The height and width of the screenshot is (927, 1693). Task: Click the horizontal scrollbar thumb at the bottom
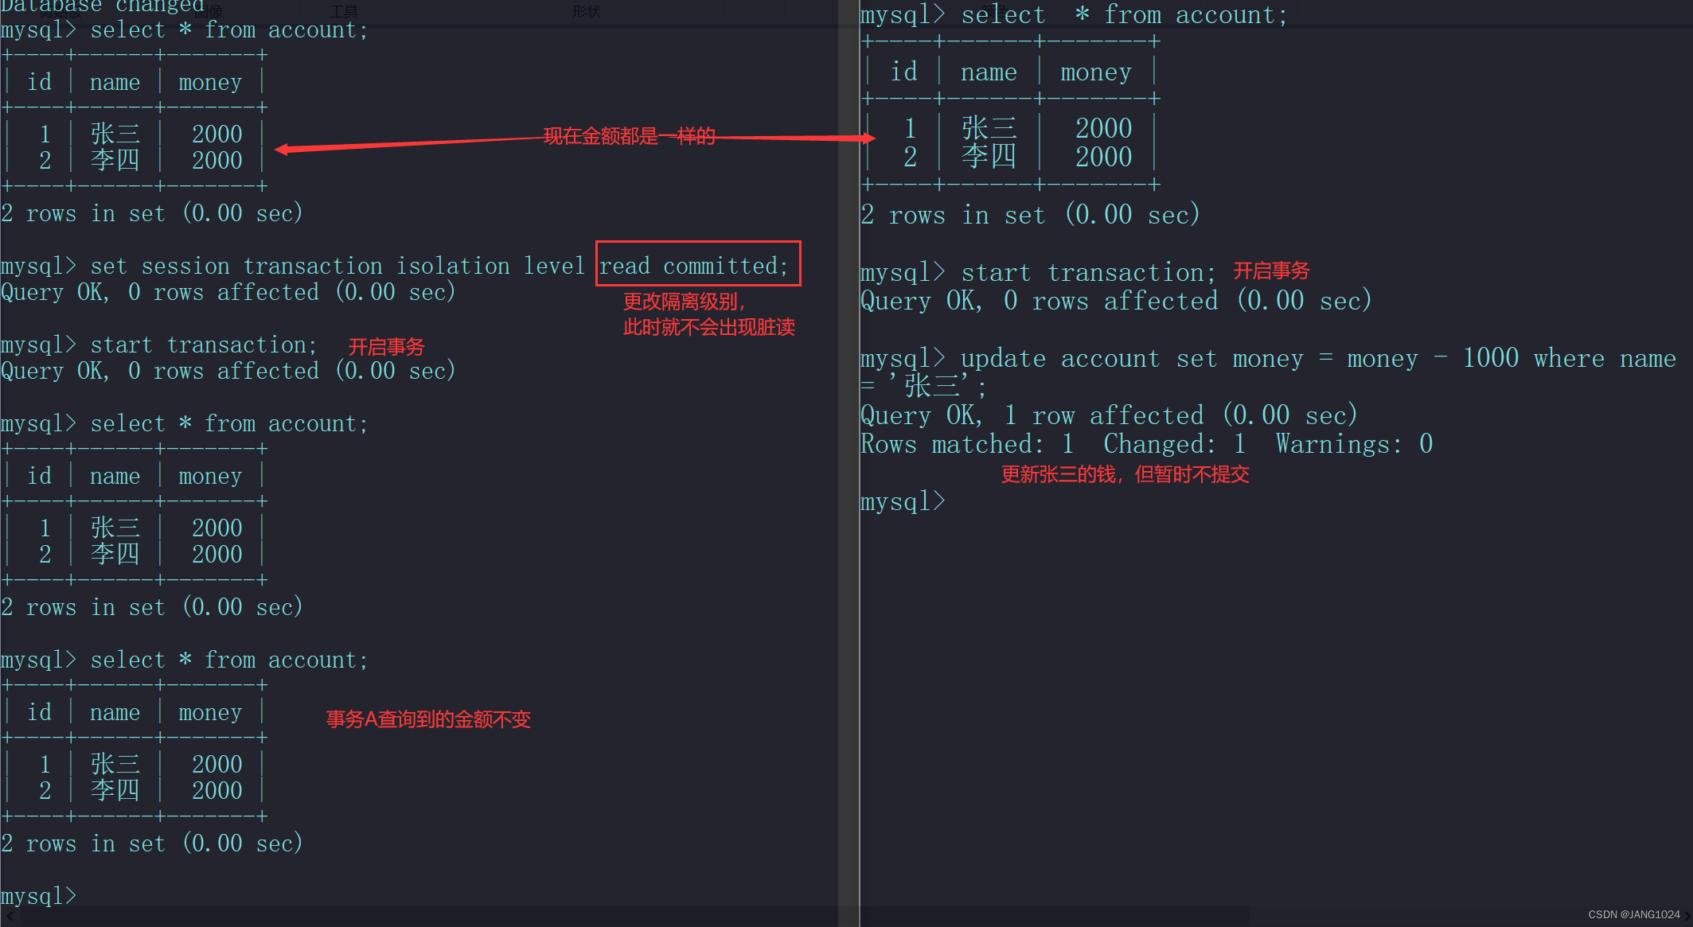pyautogui.click(x=637, y=917)
